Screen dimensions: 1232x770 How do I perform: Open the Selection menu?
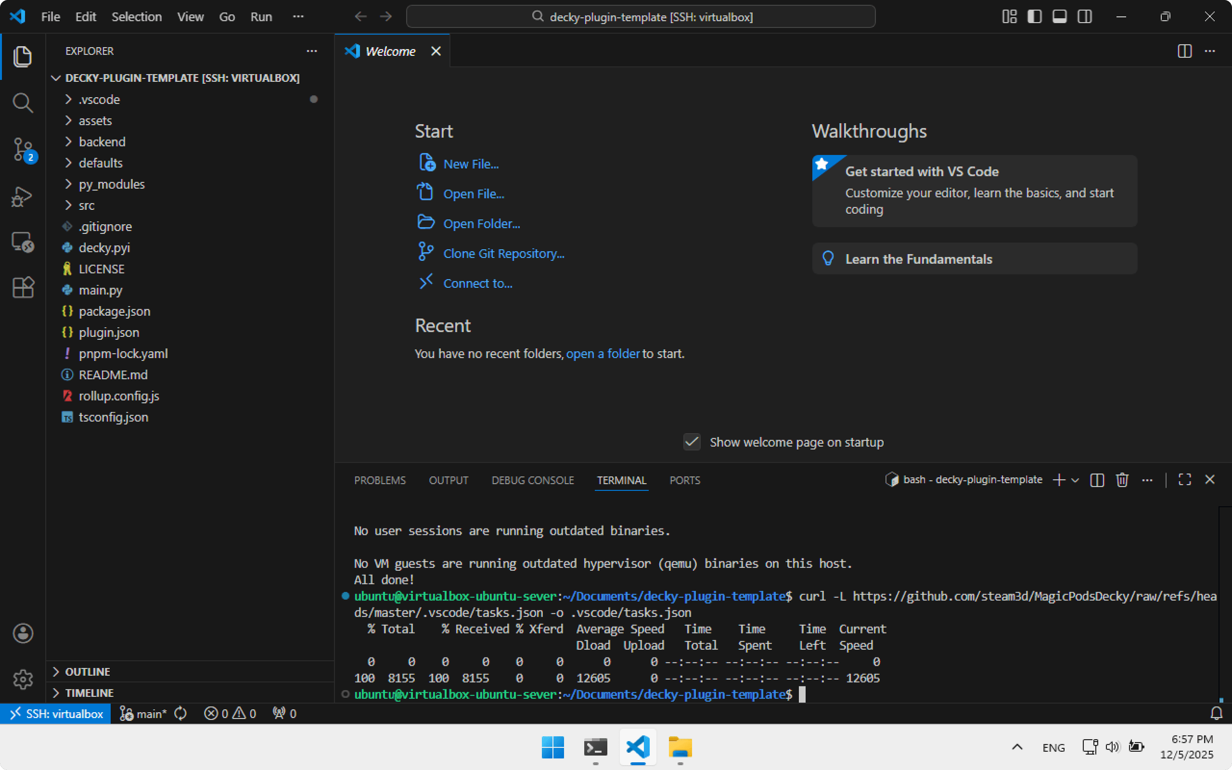pos(137,17)
